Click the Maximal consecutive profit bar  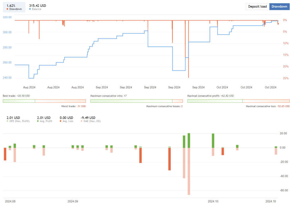(215, 101)
